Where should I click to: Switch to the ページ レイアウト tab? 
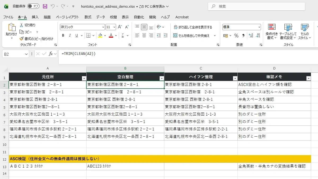[67, 17]
